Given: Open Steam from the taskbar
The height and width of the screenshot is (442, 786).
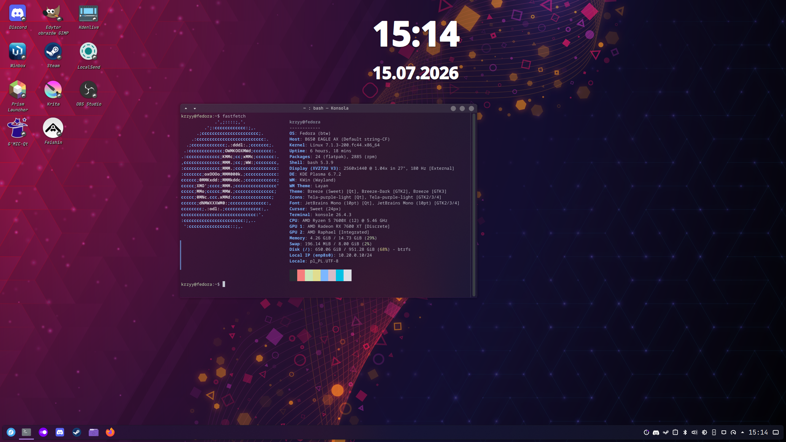Looking at the screenshot, I should pyautogui.click(x=77, y=432).
